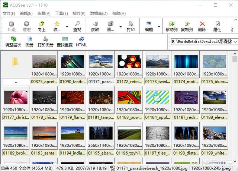The height and width of the screenshot is (171, 238).
Task: Open the 编辑(E) menu
Action: (x=26, y=13)
